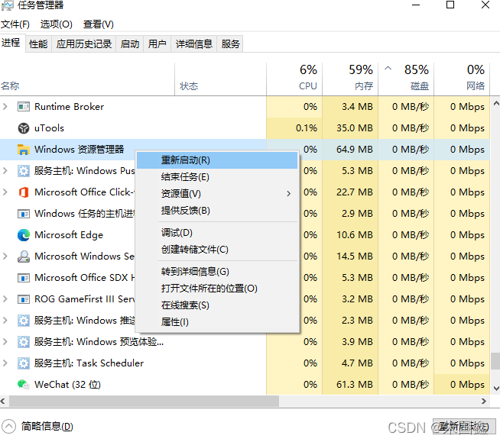500x442 pixels.
Task: Click the 服务主机: Windows Push gear icon
Action: click(24, 171)
